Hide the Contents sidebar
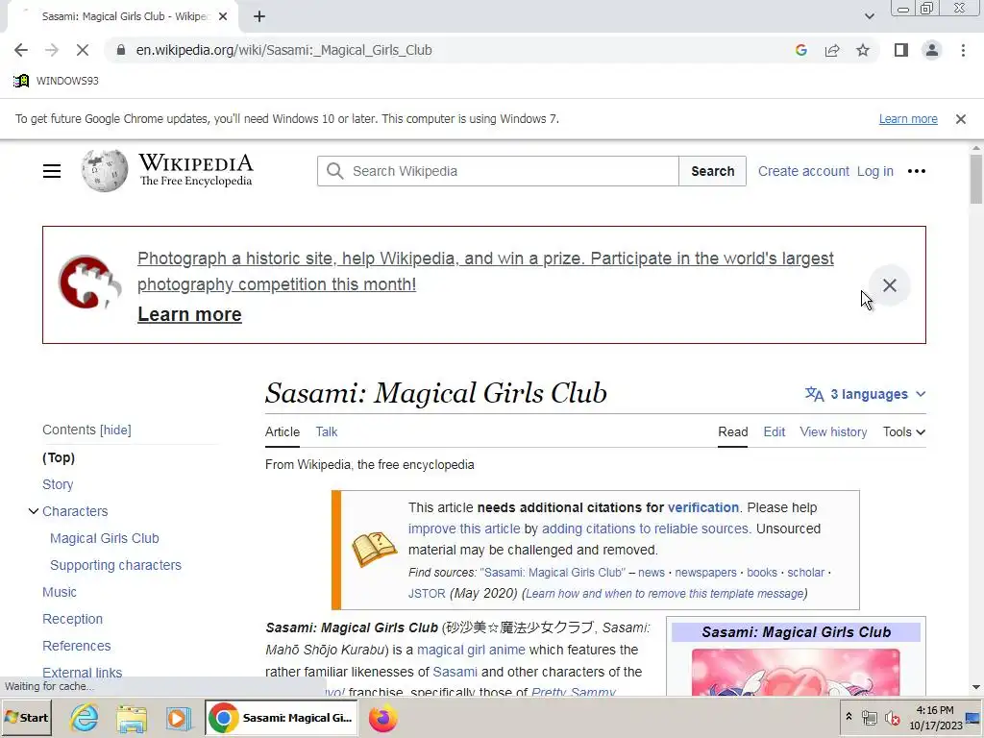This screenshot has height=738, width=984. [115, 430]
